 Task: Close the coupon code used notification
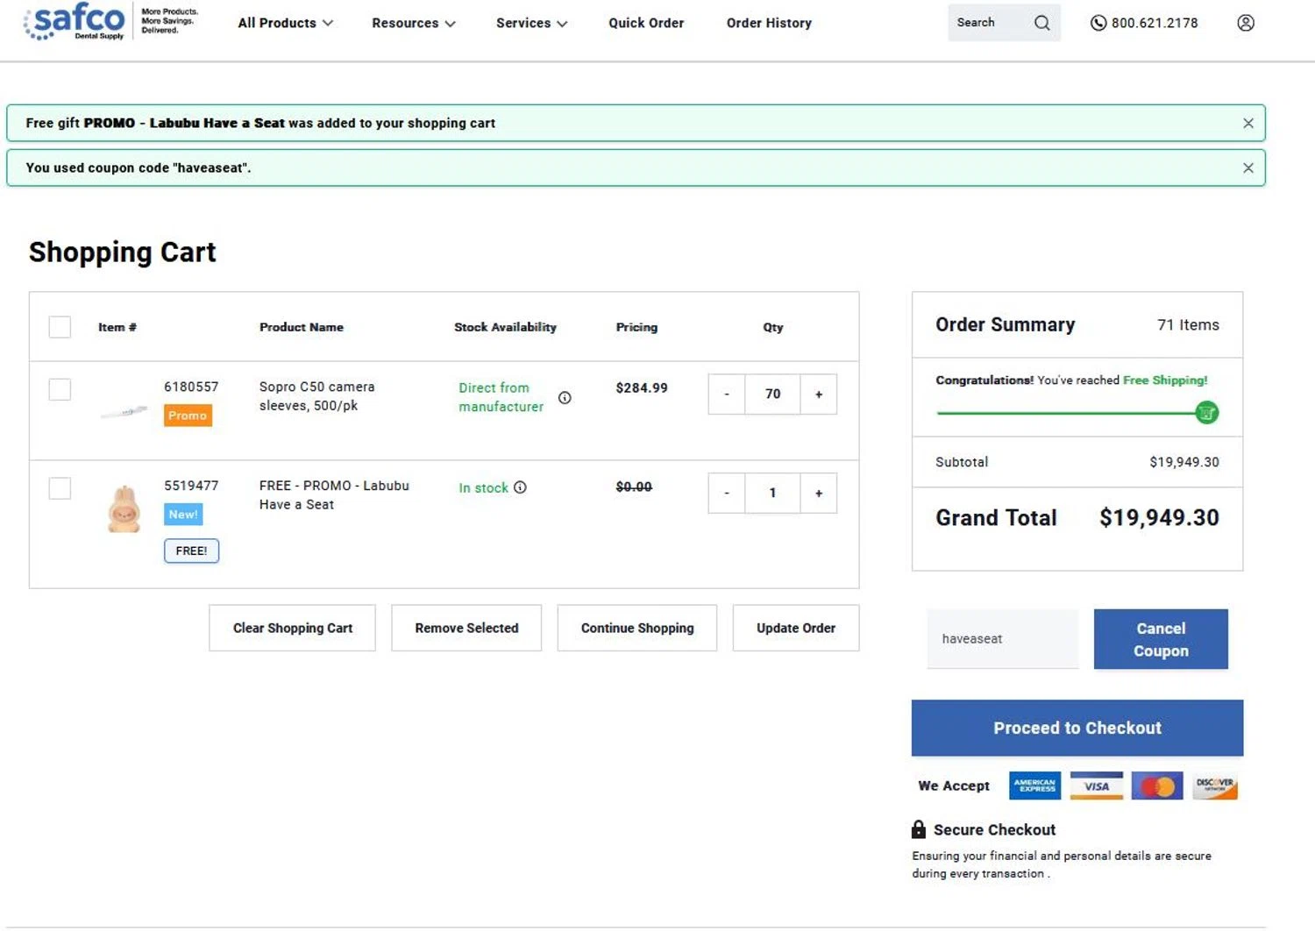pos(1247,168)
